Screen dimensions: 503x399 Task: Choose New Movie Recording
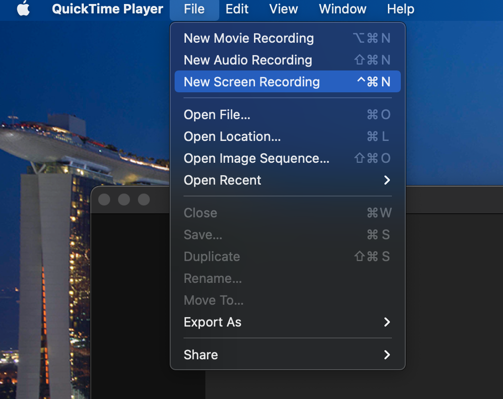287,38
